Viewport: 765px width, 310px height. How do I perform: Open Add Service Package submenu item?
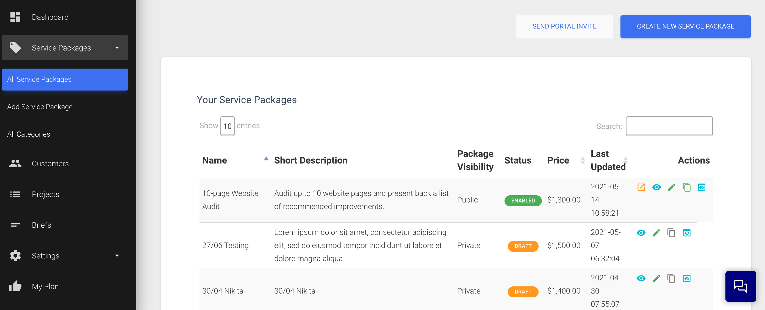coord(40,107)
